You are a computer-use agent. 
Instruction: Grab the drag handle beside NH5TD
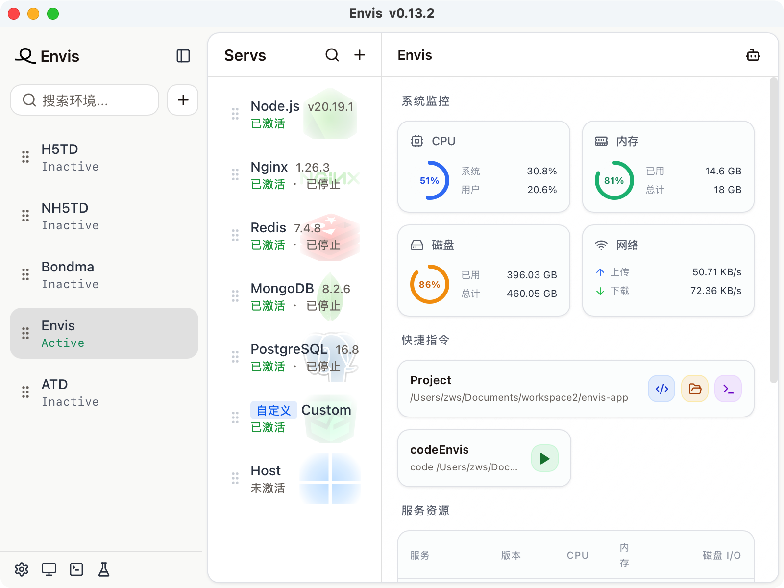click(25, 216)
